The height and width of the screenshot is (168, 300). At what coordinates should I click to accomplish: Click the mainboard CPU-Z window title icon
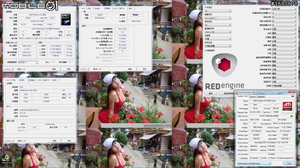coord(5,76)
